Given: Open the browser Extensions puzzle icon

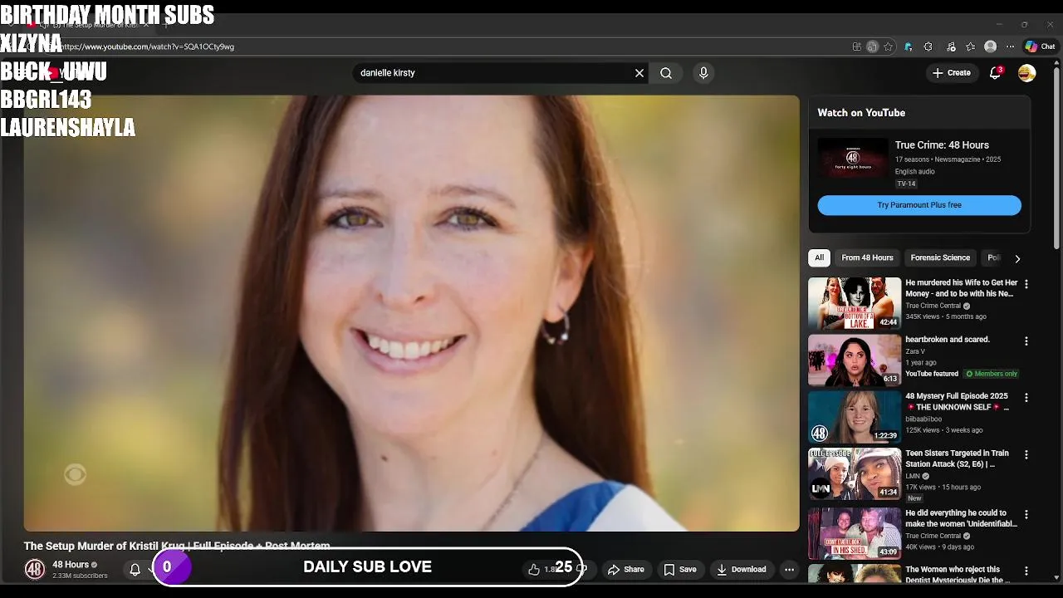Looking at the screenshot, I should click(x=928, y=47).
